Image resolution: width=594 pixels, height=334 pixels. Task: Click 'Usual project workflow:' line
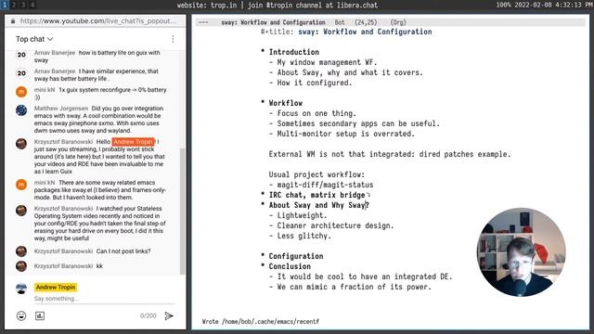tap(316, 174)
